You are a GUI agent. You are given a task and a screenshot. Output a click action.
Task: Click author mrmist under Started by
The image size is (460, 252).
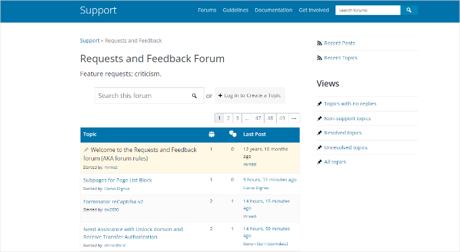[111, 168]
